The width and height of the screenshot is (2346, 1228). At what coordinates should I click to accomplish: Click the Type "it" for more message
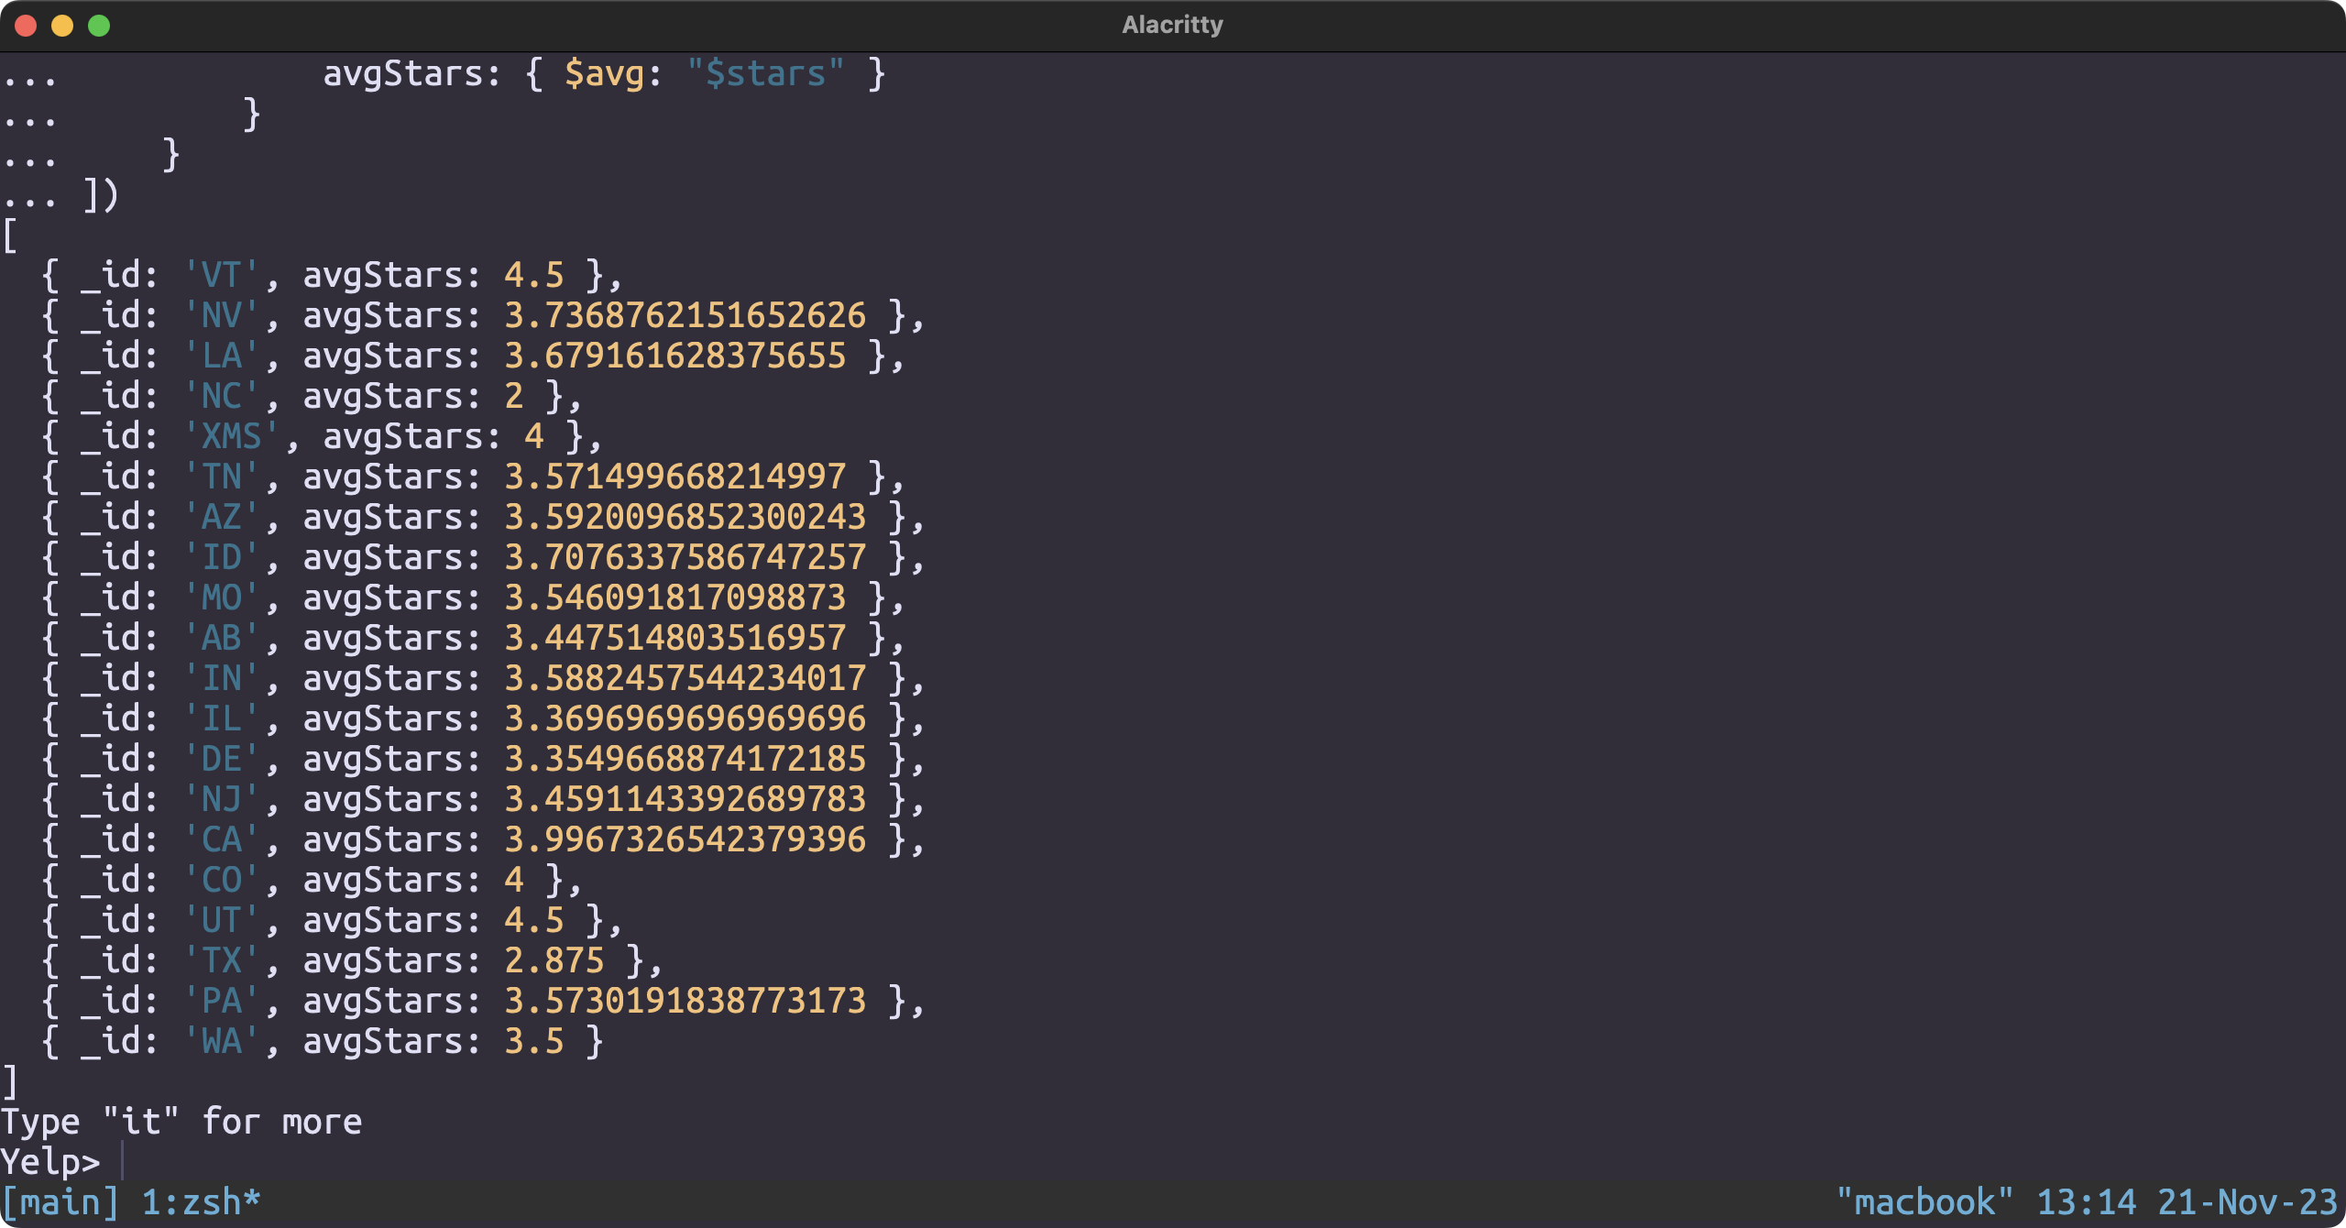point(181,1122)
